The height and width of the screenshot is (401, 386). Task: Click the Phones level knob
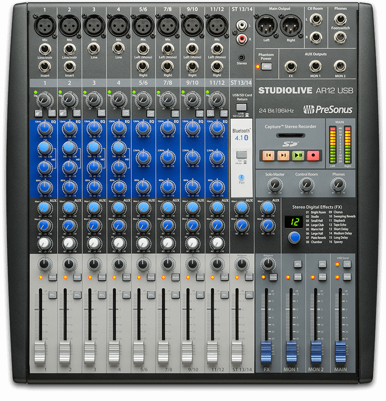point(338,184)
